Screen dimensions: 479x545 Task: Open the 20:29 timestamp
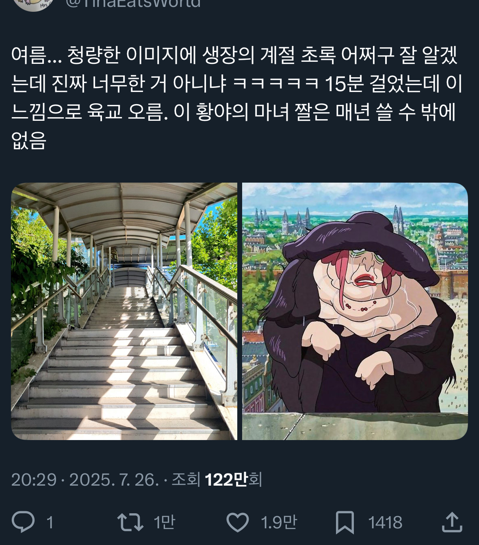pos(34,480)
